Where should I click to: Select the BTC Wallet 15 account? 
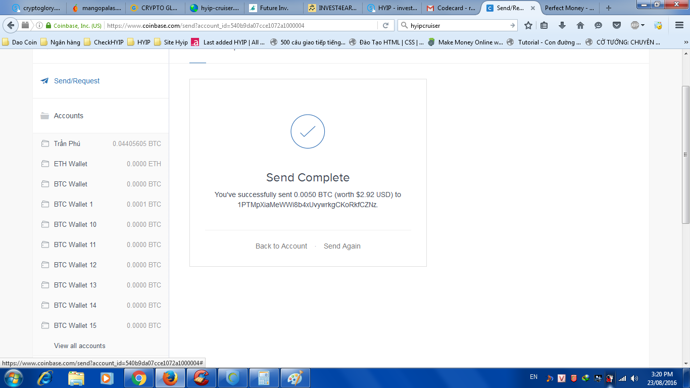point(101,325)
